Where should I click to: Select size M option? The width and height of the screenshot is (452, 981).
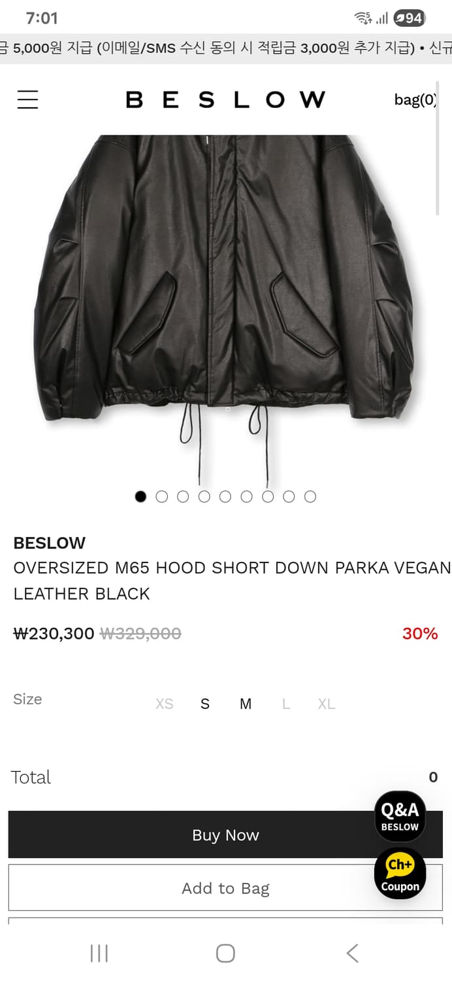pyautogui.click(x=246, y=704)
